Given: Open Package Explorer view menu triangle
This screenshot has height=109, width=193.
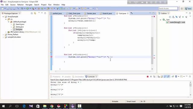Looking at the screenshot, I should coord(39,13).
